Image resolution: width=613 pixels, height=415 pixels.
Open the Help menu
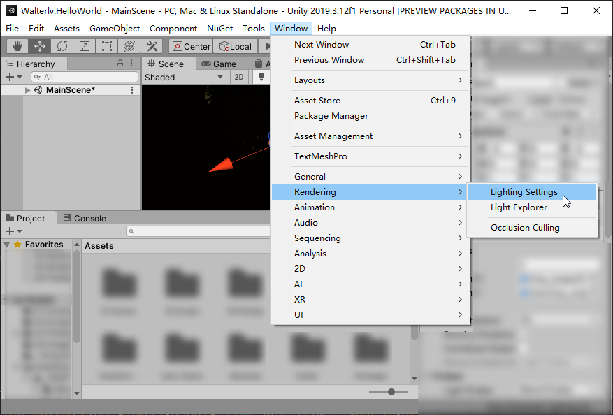point(326,29)
